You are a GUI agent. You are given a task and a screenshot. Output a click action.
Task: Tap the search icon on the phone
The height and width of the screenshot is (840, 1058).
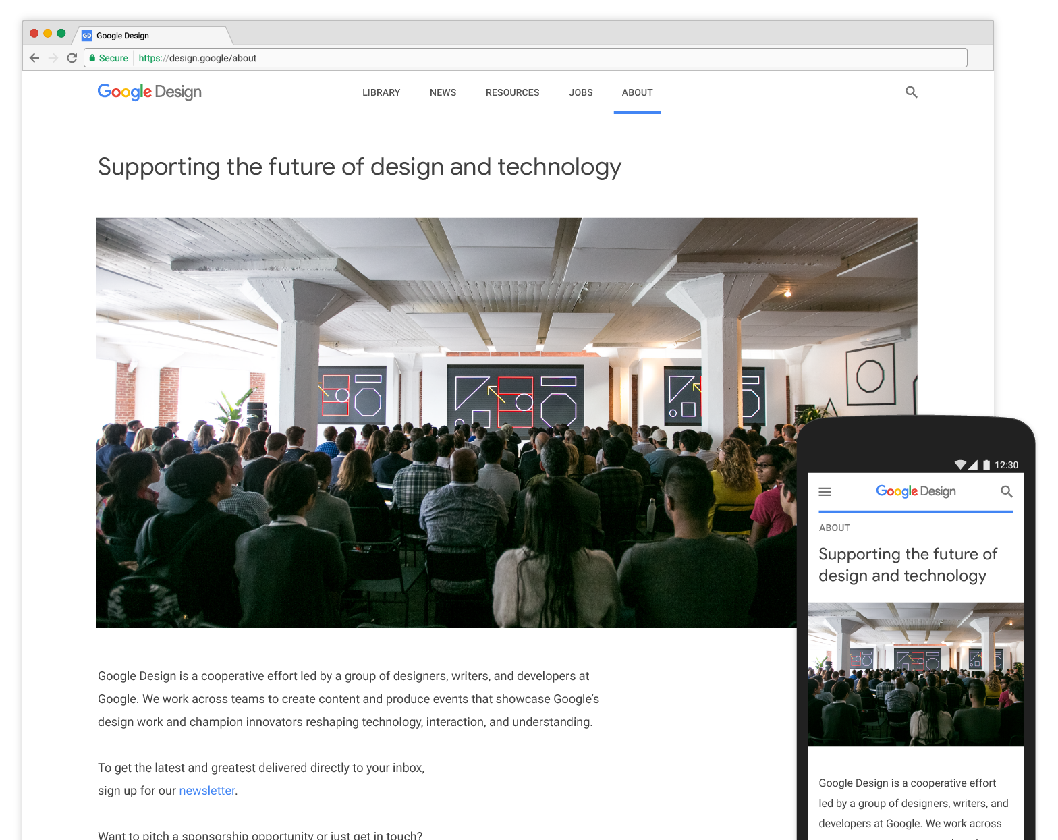(1007, 492)
